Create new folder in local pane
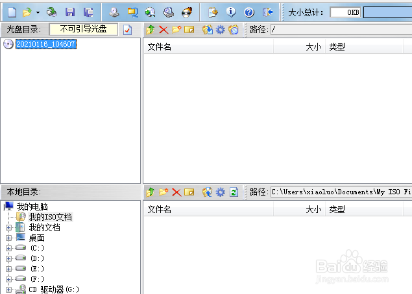Image resolution: width=412 pixels, height=294 pixels. tap(164, 192)
